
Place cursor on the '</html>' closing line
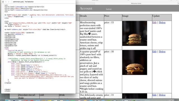tap(8, 91)
